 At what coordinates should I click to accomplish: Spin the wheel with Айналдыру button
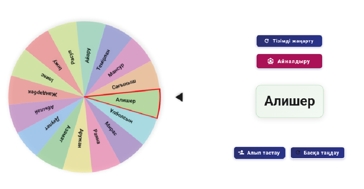click(x=289, y=61)
